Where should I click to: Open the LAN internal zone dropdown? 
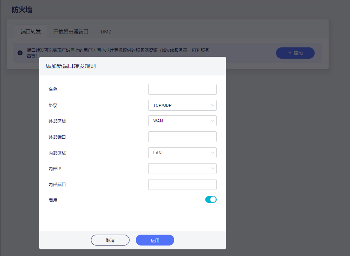[x=182, y=152]
